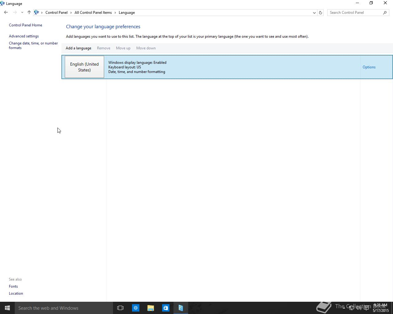Viewport: 393px width, 314px height.
Task: Open Change date, time, or number formats
Action: pos(33,45)
